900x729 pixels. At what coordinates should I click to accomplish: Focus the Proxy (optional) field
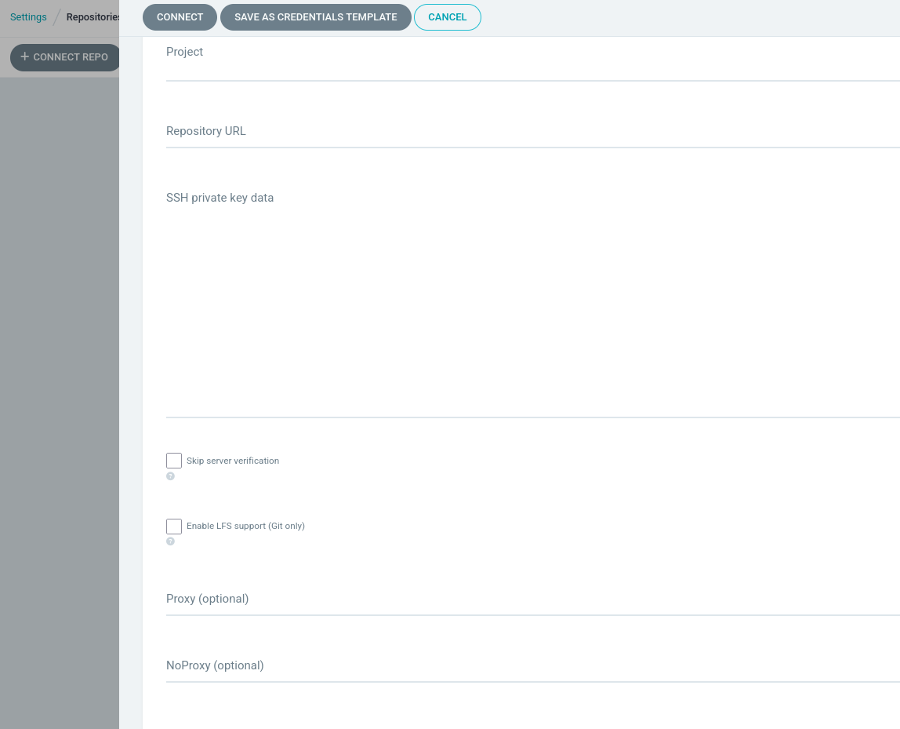pos(532,600)
